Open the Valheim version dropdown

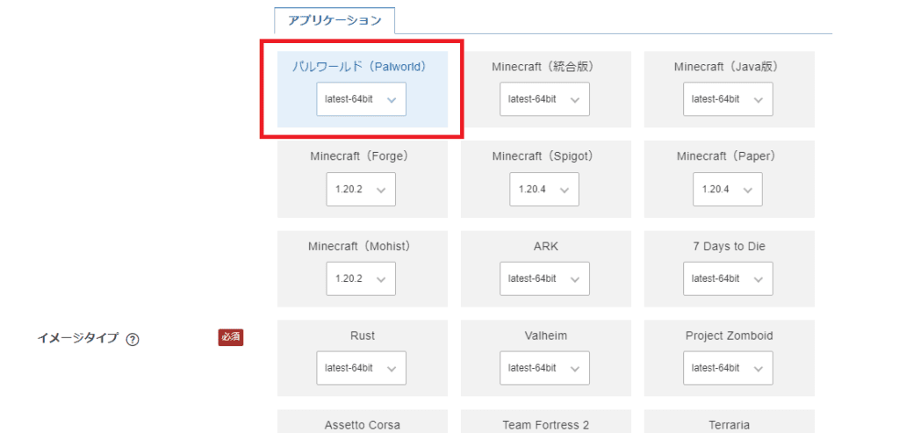(544, 368)
